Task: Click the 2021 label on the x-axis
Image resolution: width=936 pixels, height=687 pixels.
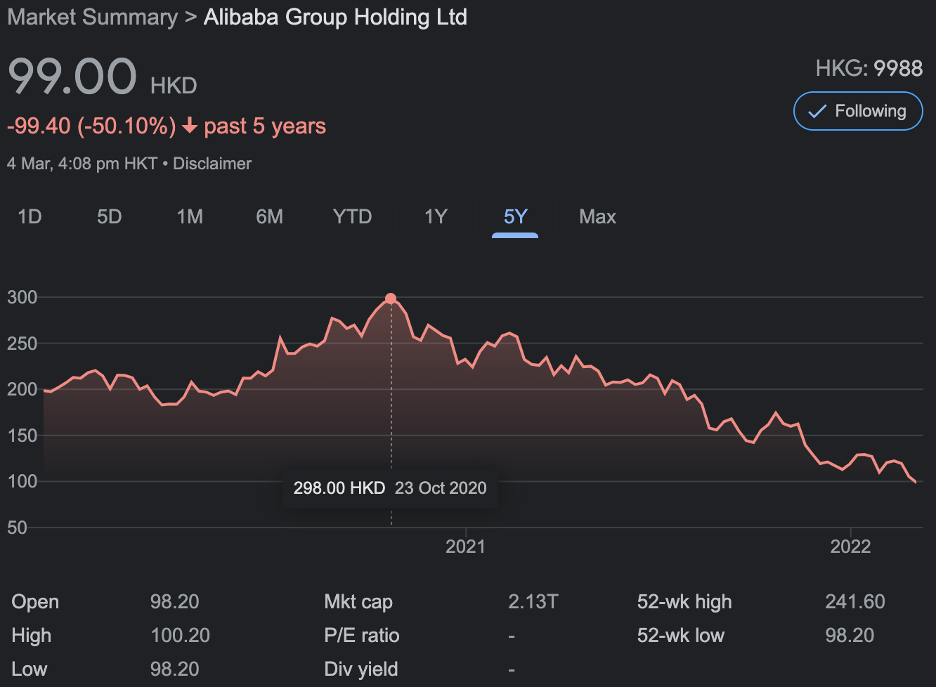Action: tap(465, 547)
